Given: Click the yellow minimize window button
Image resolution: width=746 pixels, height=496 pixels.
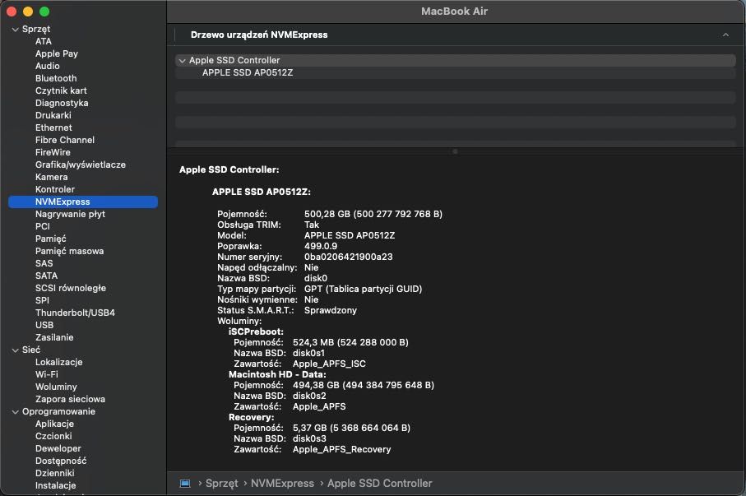Looking at the screenshot, I should (28, 12).
